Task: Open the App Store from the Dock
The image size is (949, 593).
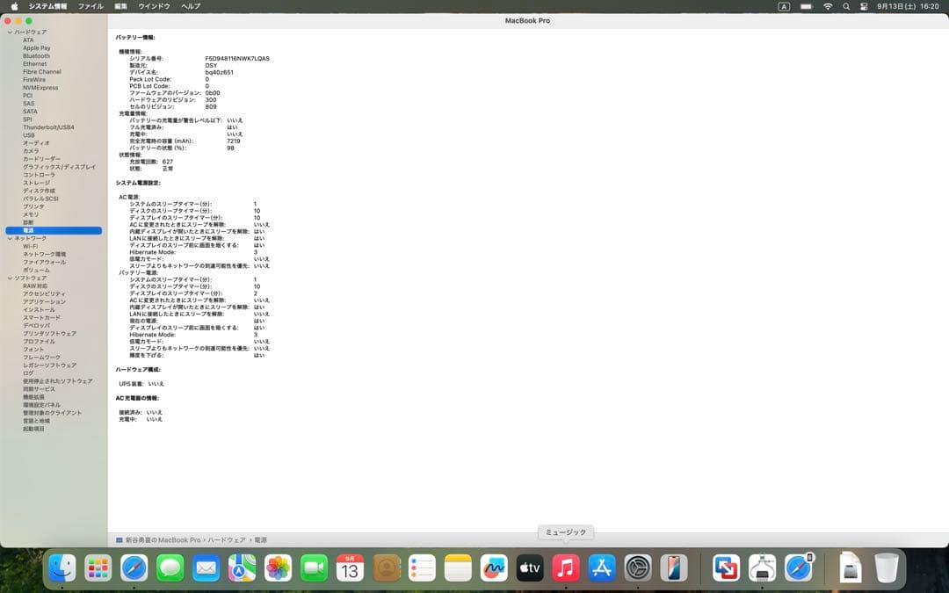Action: [601, 568]
